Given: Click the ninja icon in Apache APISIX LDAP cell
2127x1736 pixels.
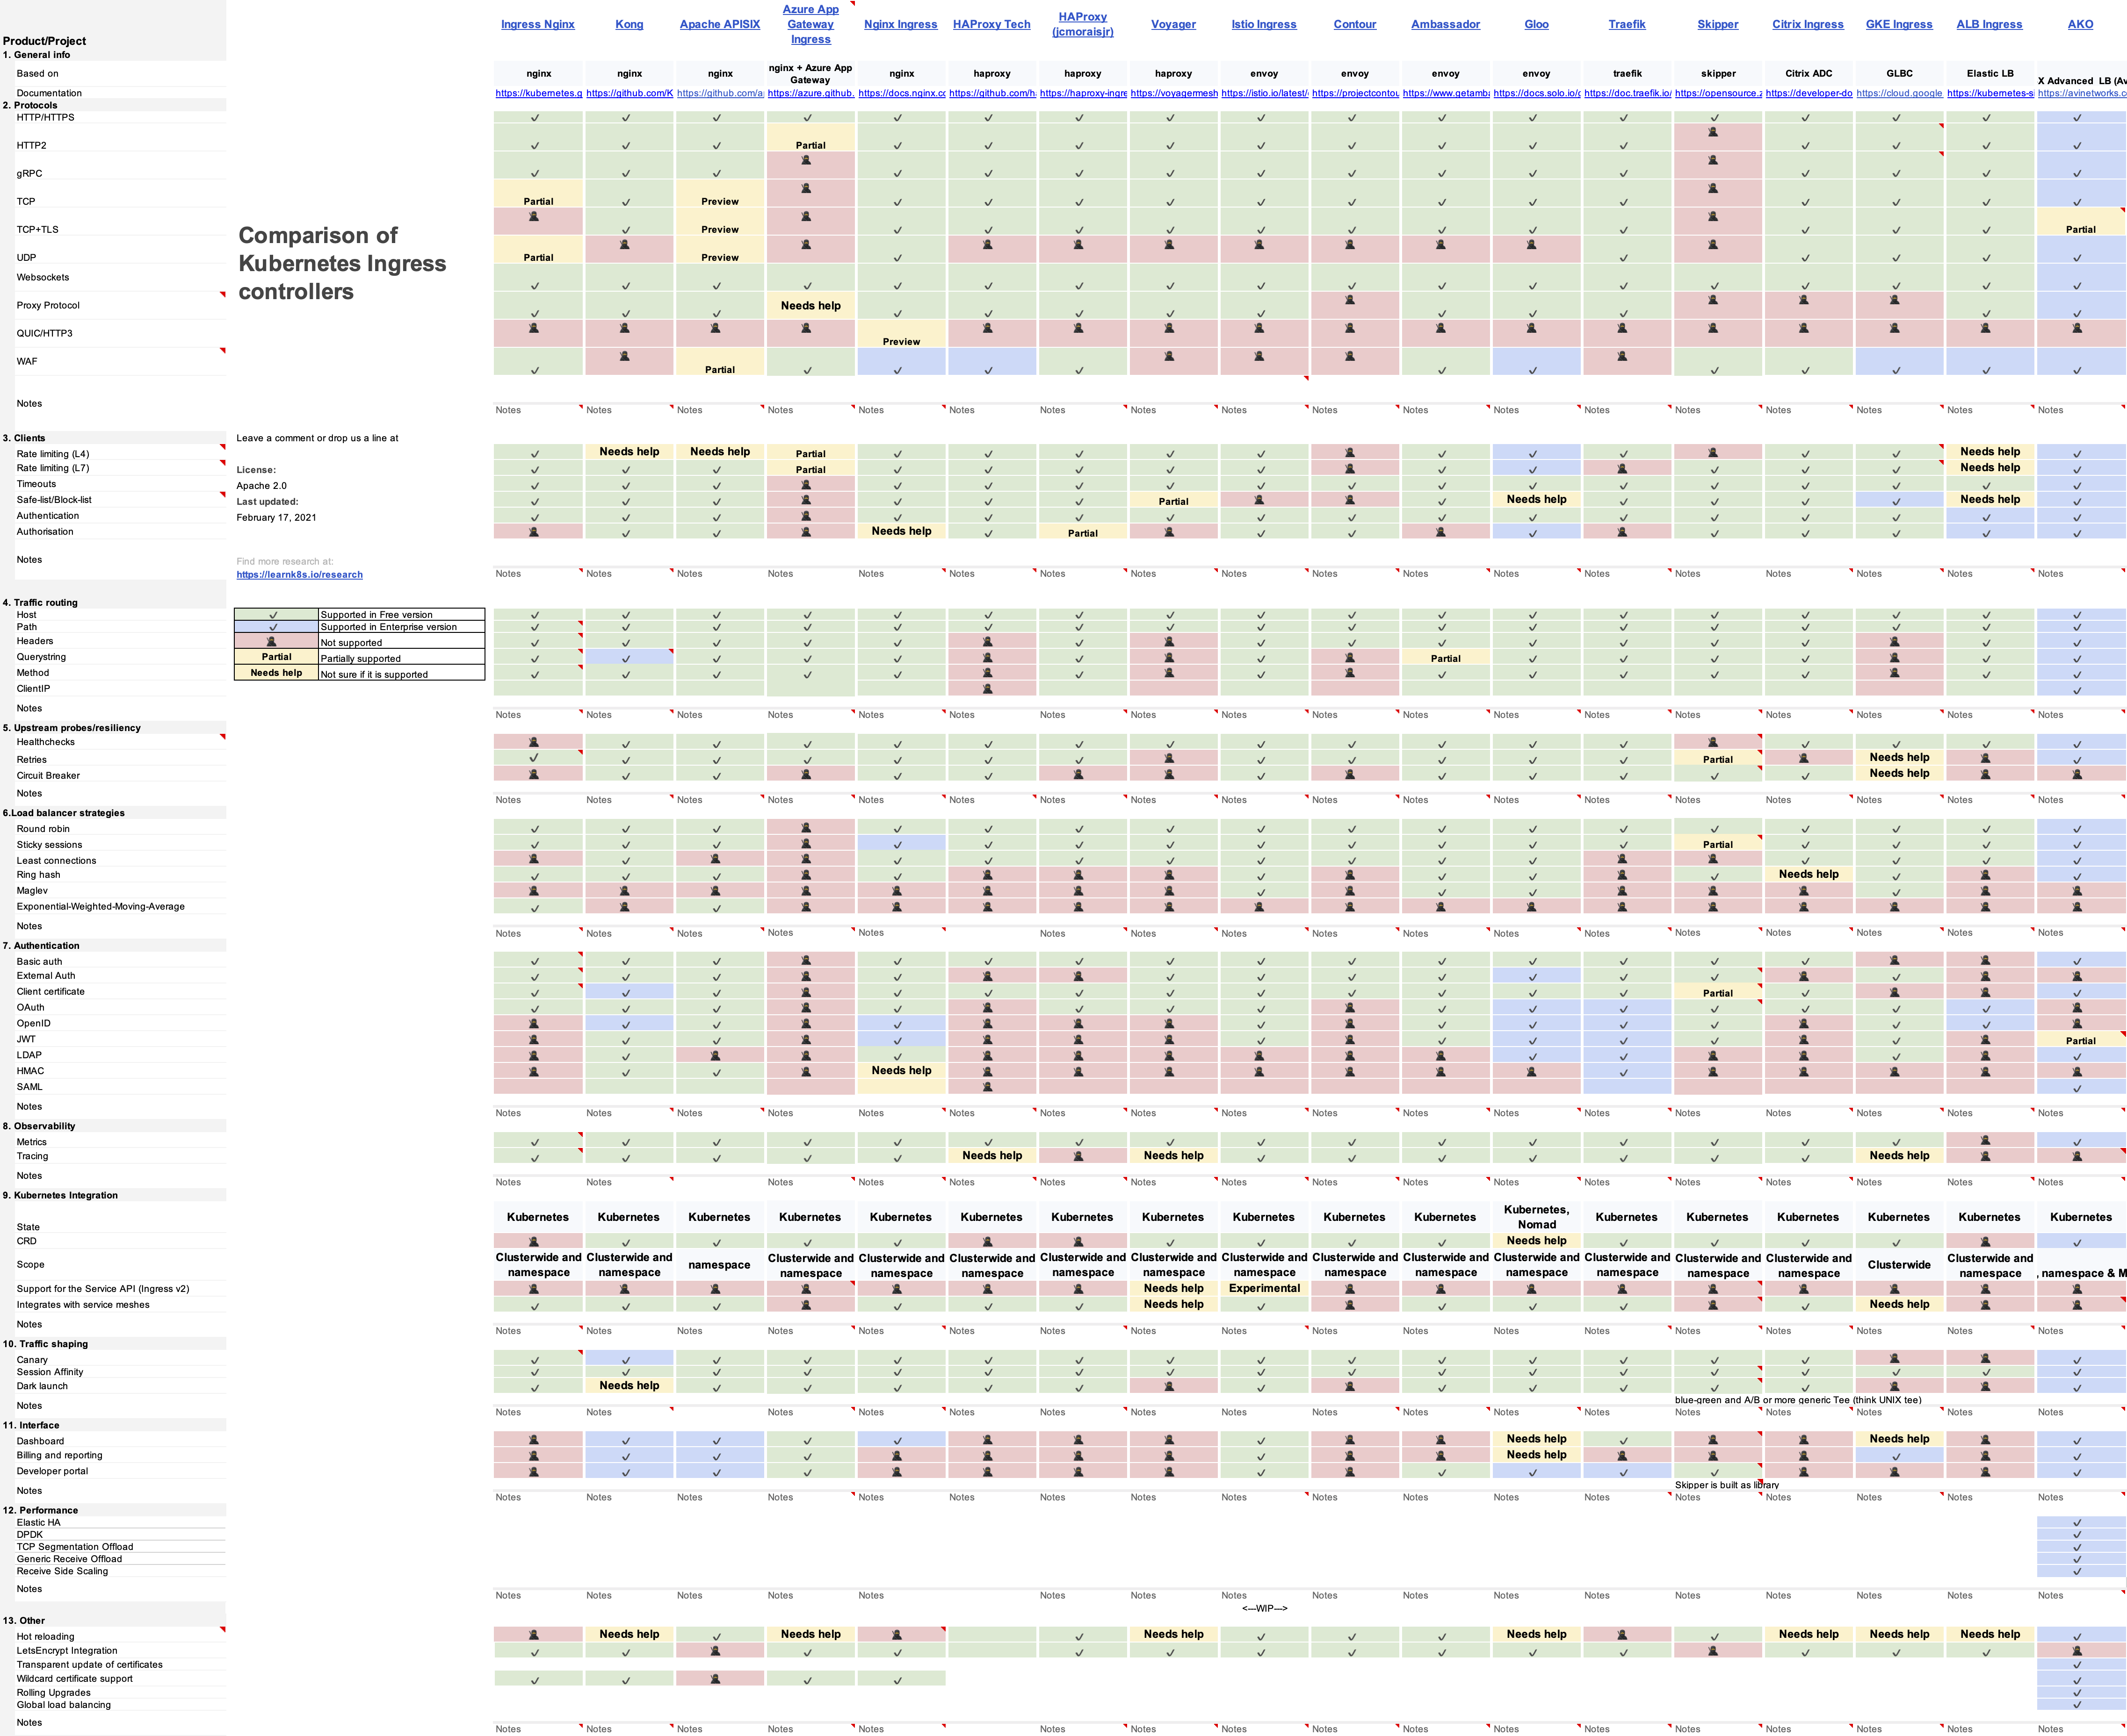Looking at the screenshot, I should tap(716, 1055).
